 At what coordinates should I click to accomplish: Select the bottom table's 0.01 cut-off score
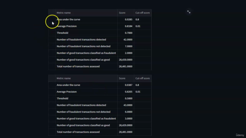coord(138,92)
